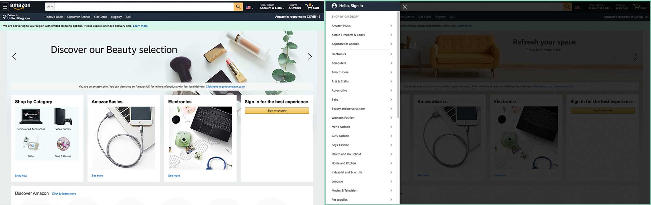Open the All departments search dropdown

tap(50, 6)
